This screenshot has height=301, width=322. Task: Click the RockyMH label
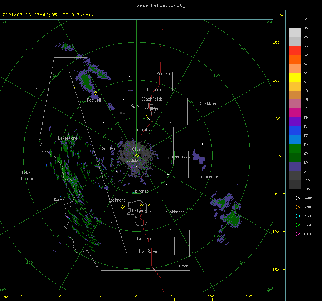tap(94, 100)
